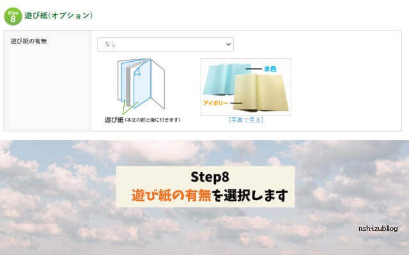The image size is (409, 255).
Task: Click the アイボリー label in the photo
Action: (x=216, y=103)
